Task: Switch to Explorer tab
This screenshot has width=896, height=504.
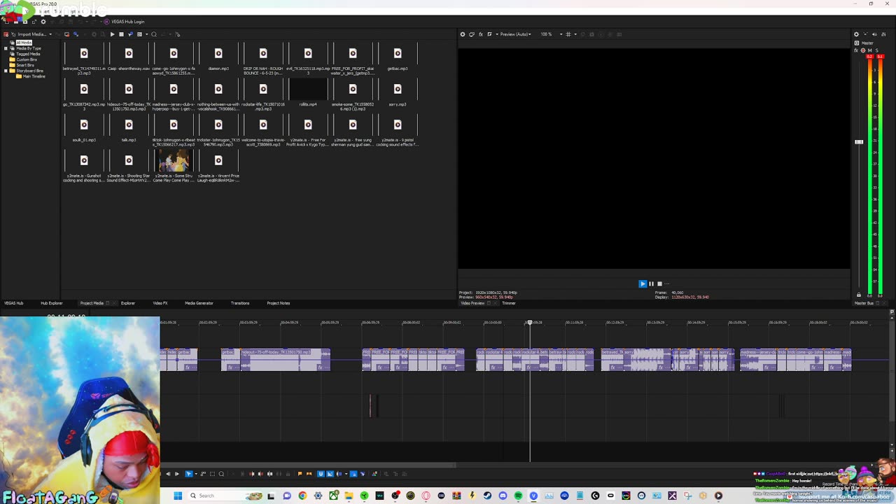Action: [127, 303]
